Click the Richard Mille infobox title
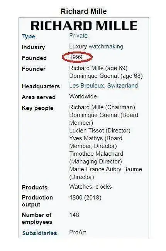This screenshot has width=166, height=251. pos(84,11)
